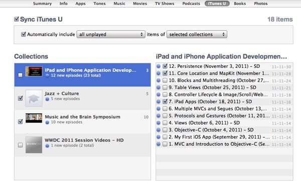Select WWDC 2011 Session Videos - HD title
This screenshot has height=187, width=301.
coord(84,140)
